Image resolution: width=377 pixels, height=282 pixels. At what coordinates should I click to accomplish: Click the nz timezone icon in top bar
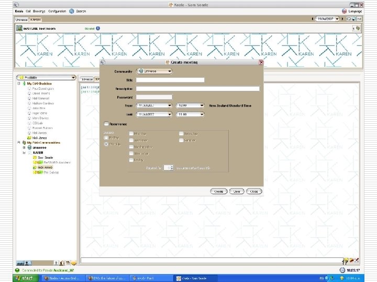359,19
